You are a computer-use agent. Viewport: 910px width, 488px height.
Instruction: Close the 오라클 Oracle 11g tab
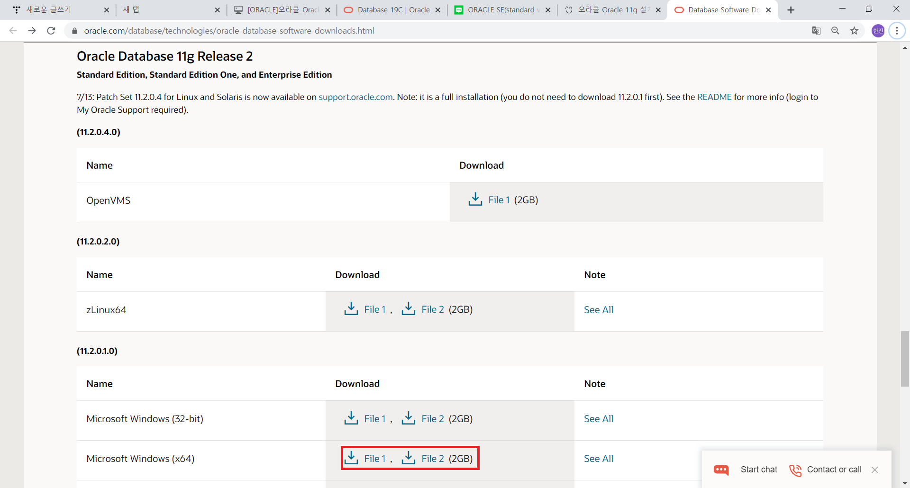click(x=658, y=10)
